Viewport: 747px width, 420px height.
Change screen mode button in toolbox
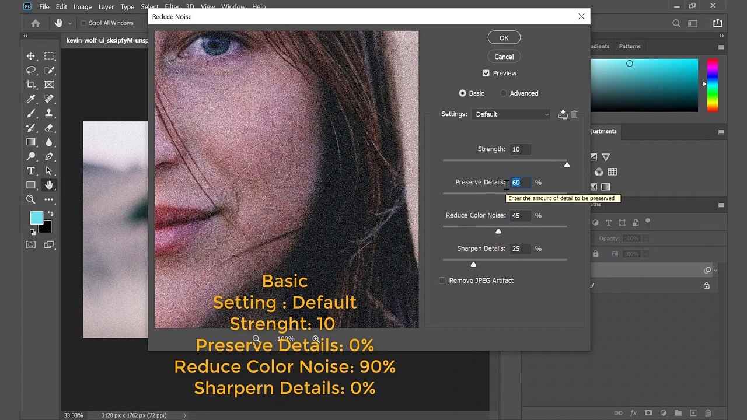click(49, 245)
